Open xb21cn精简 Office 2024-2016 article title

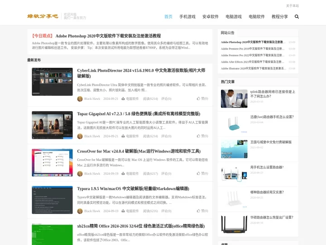(141, 226)
